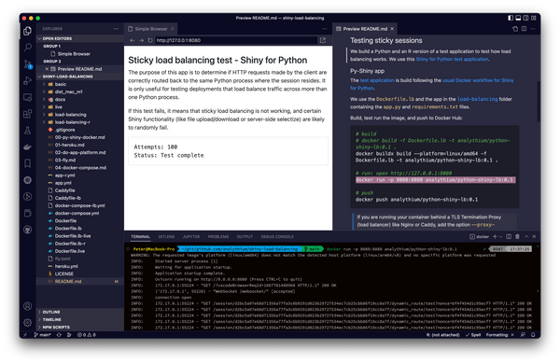Open the Source Control view with badge
Image resolution: width=560 pixels, height=364 pixels.
click(x=27, y=64)
